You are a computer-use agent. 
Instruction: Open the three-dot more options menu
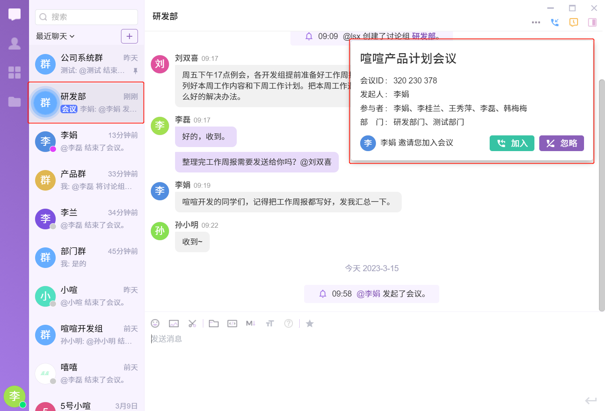click(x=536, y=23)
